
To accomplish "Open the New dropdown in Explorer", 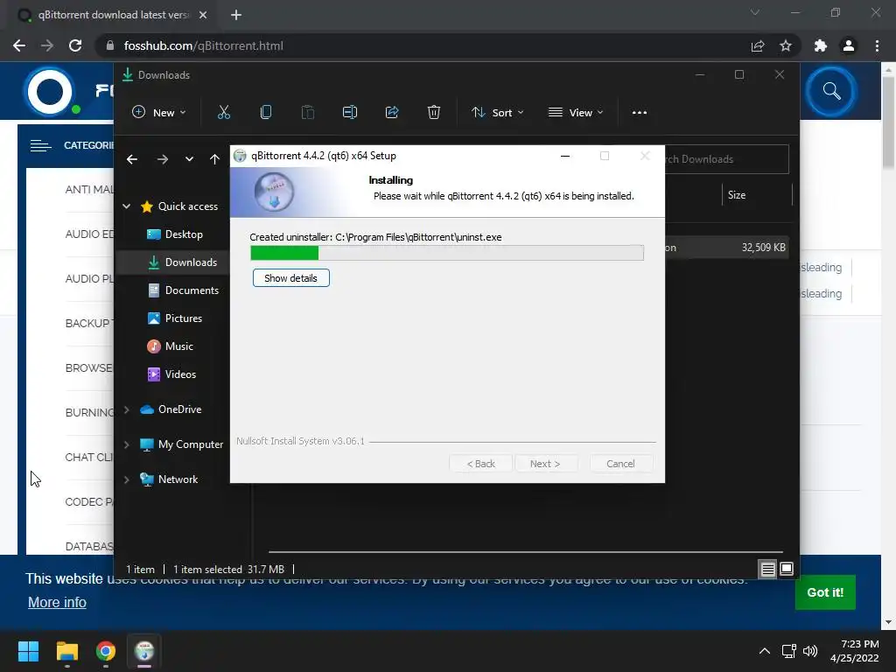I will click(159, 113).
